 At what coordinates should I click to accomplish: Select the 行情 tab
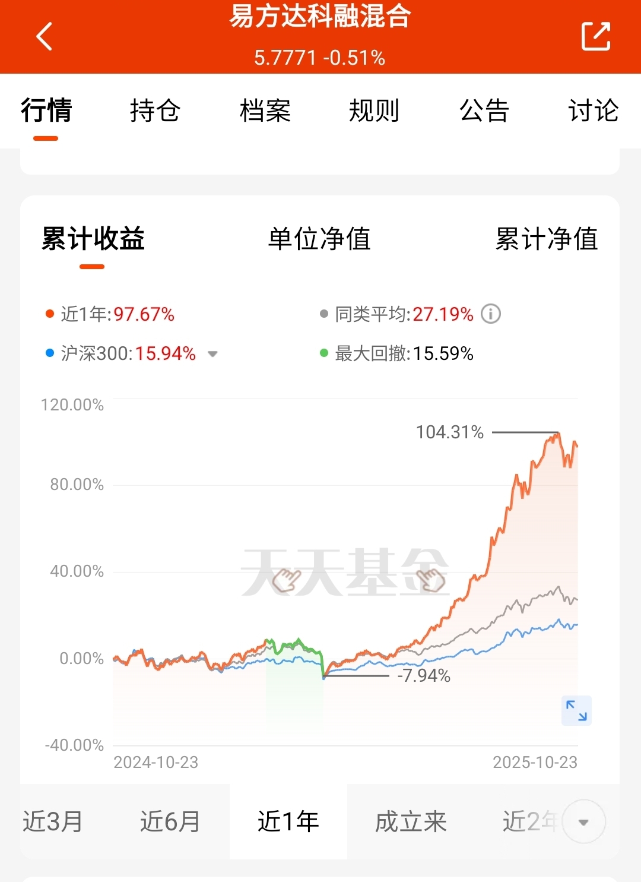(x=46, y=111)
